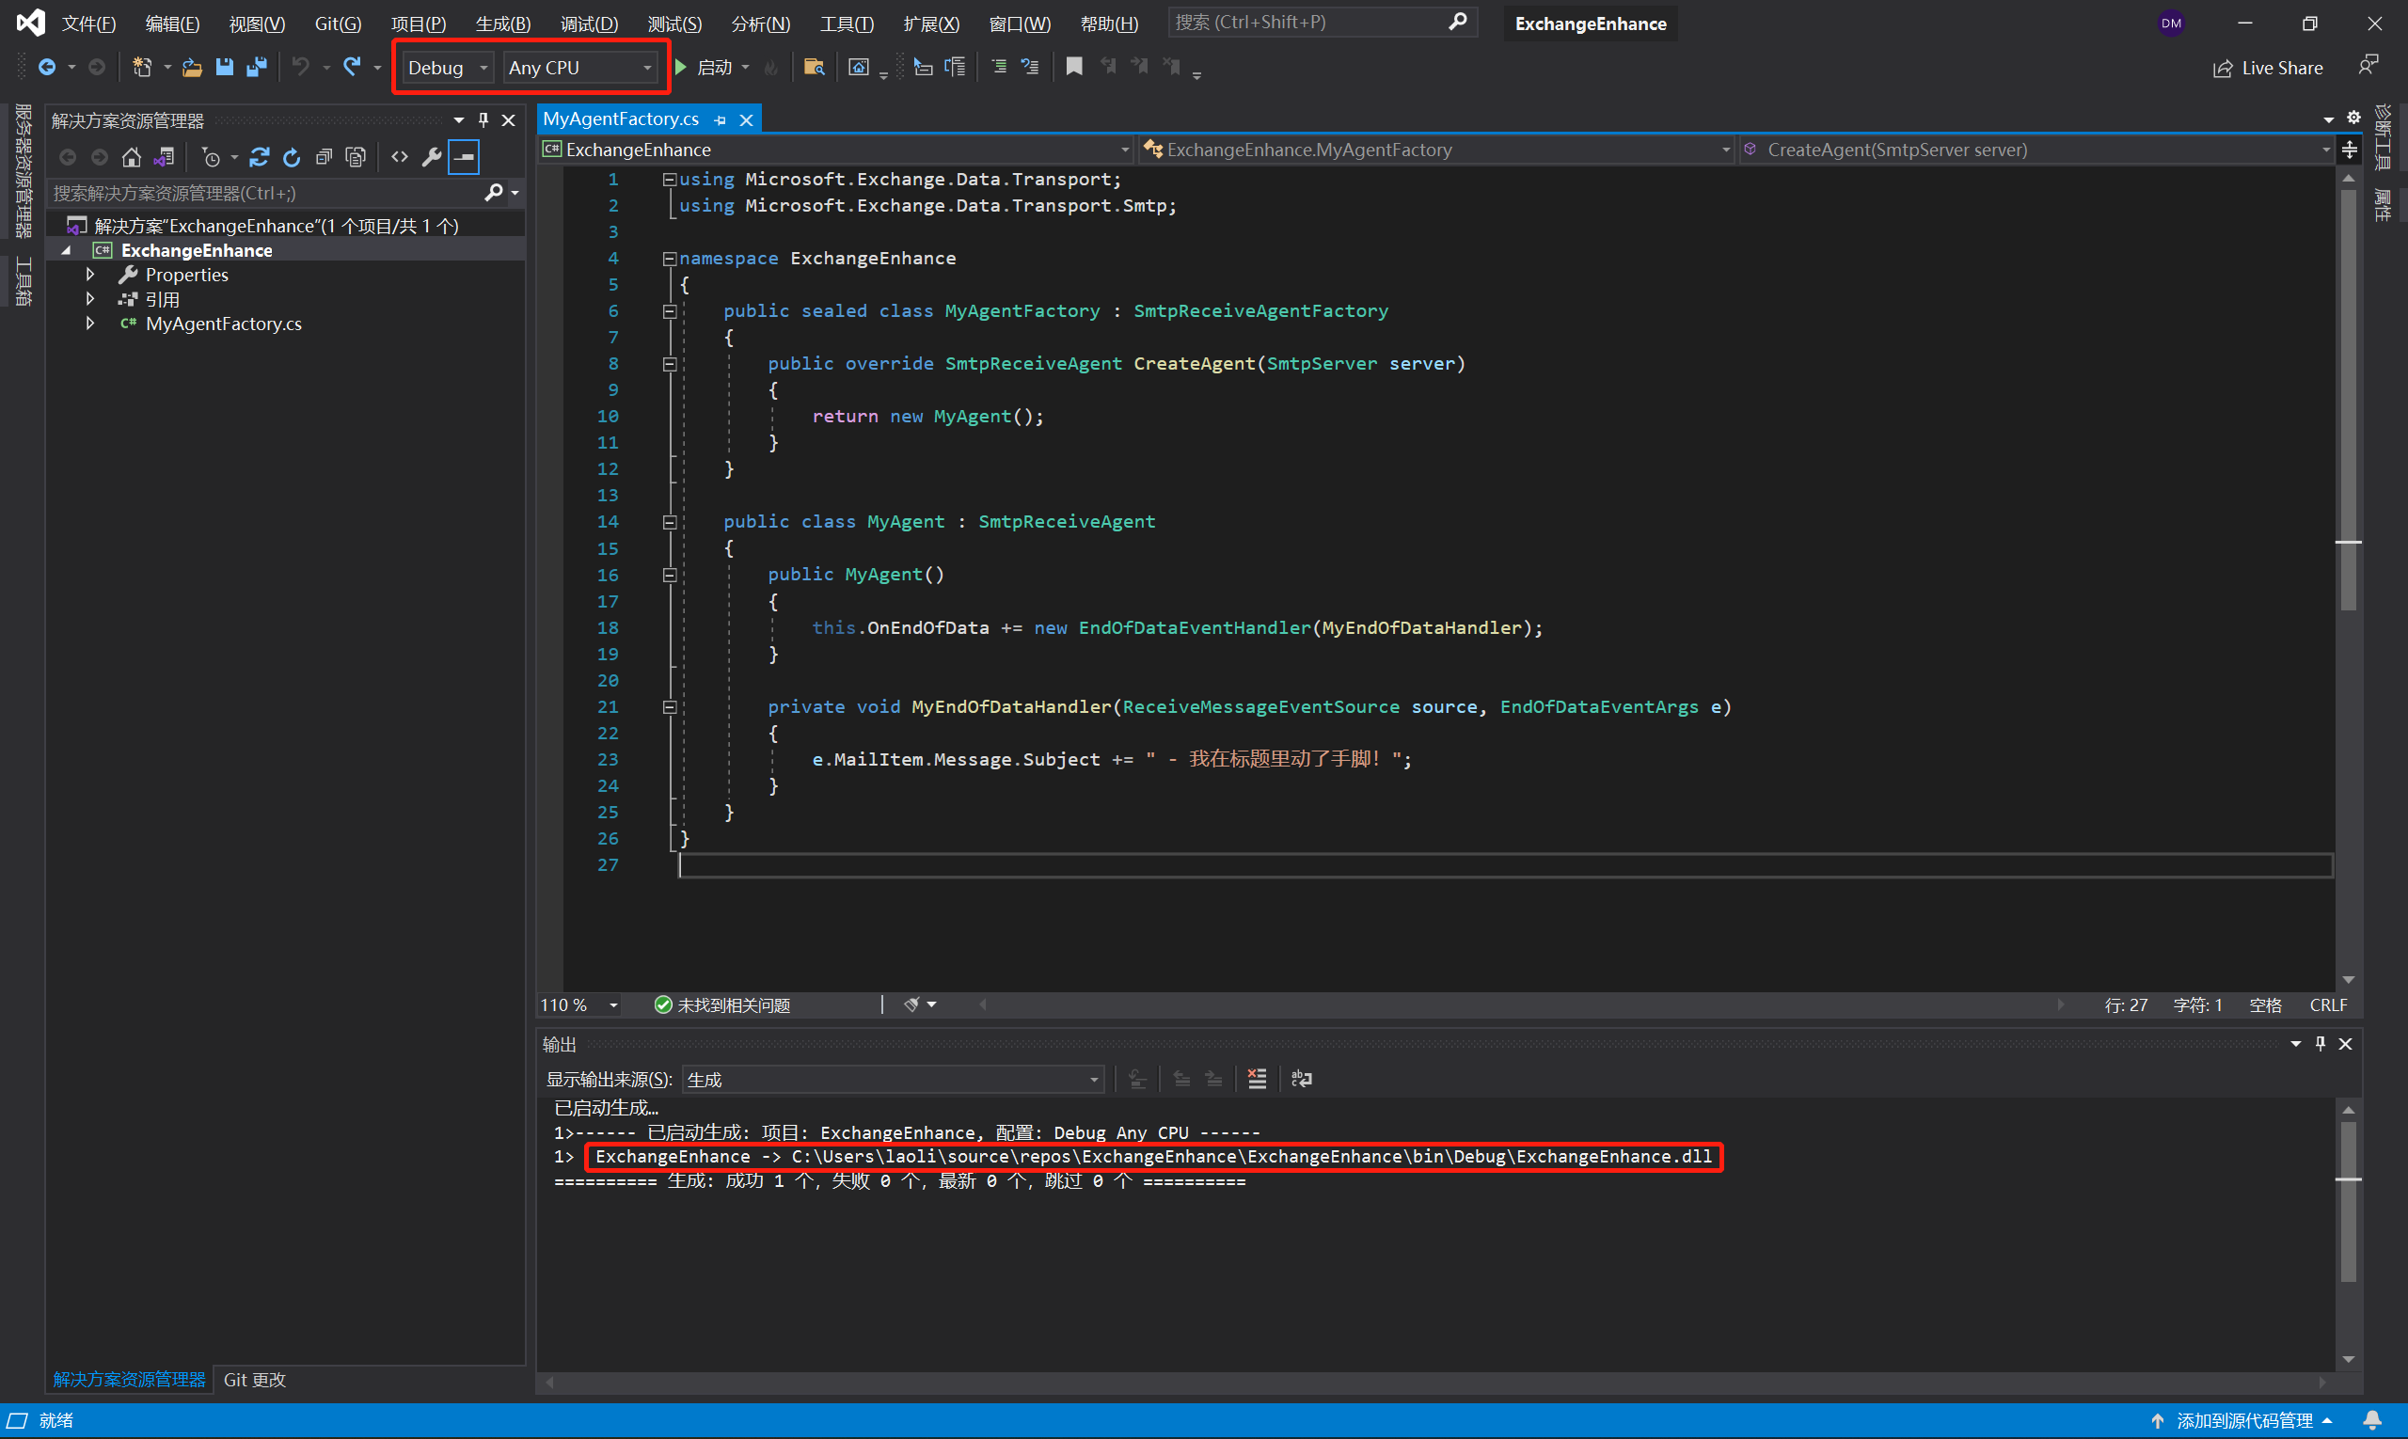Switch to the Git 更改 tab
Screen dimensions: 2408x1439
(x=254, y=1379)
